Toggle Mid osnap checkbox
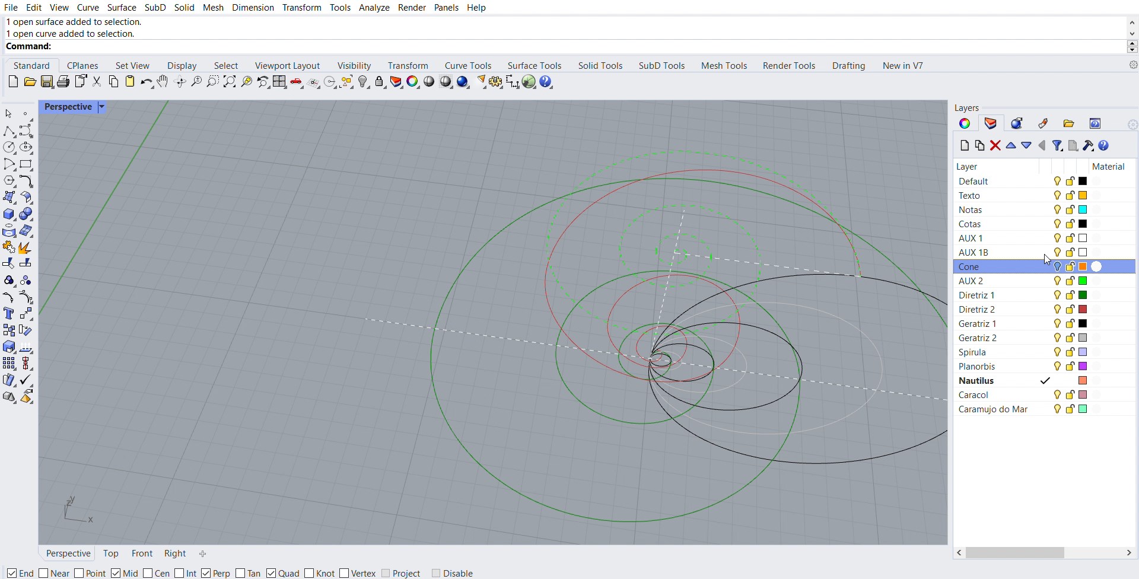This screenshot has height=579, width=1139. point(116,573)
